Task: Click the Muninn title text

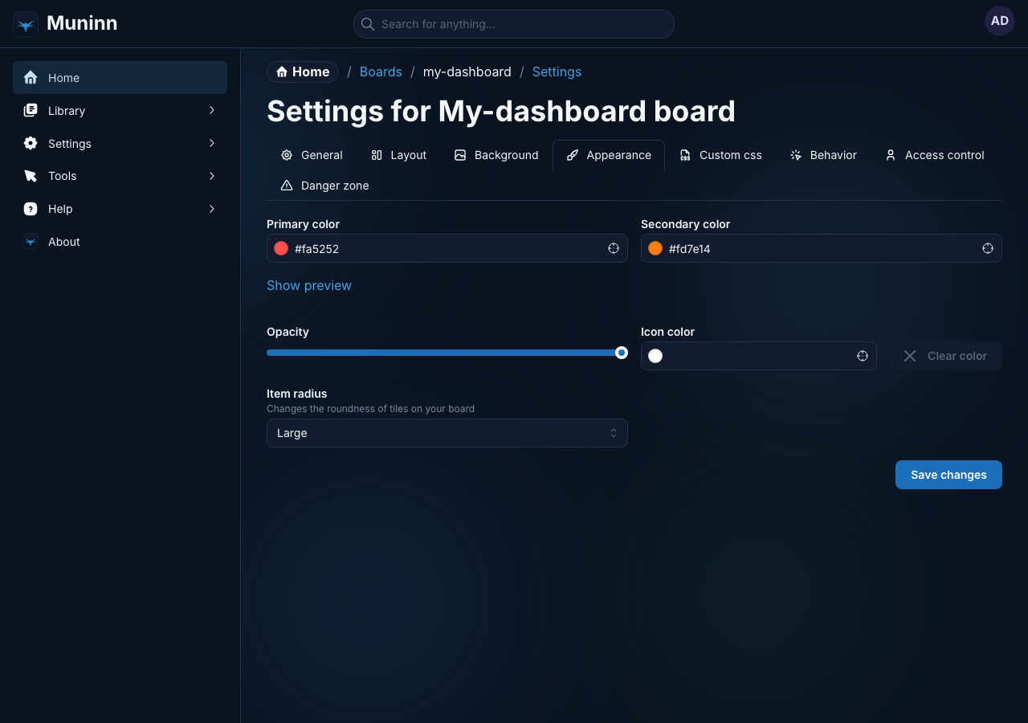Action: tap(82, 23)
